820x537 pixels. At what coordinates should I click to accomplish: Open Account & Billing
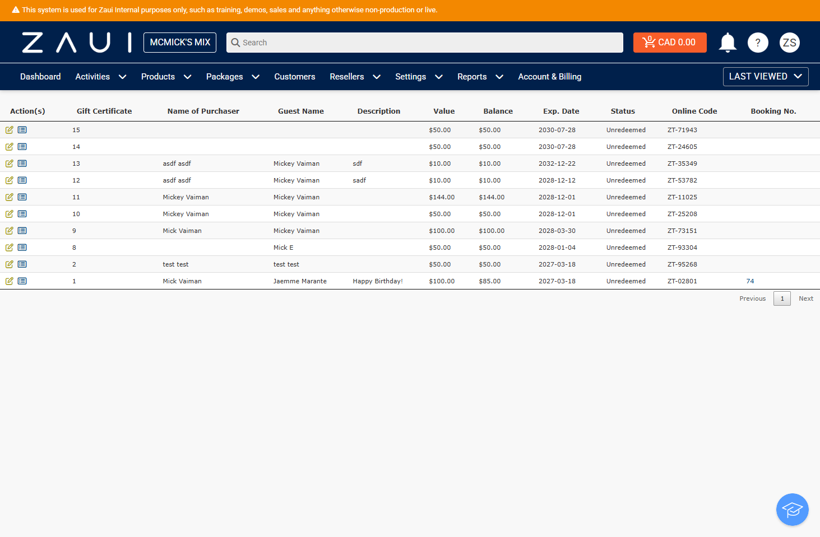pos(550,77)
